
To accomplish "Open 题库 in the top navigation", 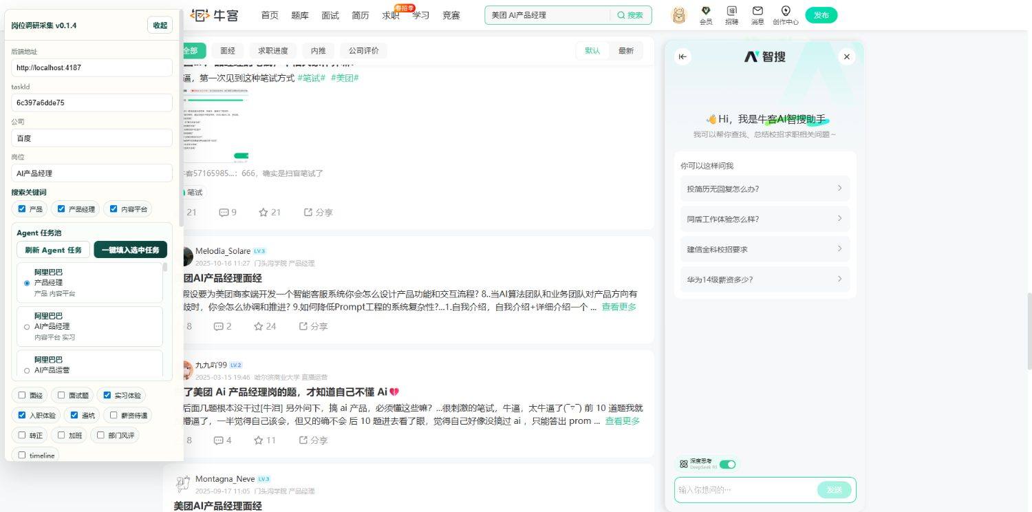I will pos(300,15).
